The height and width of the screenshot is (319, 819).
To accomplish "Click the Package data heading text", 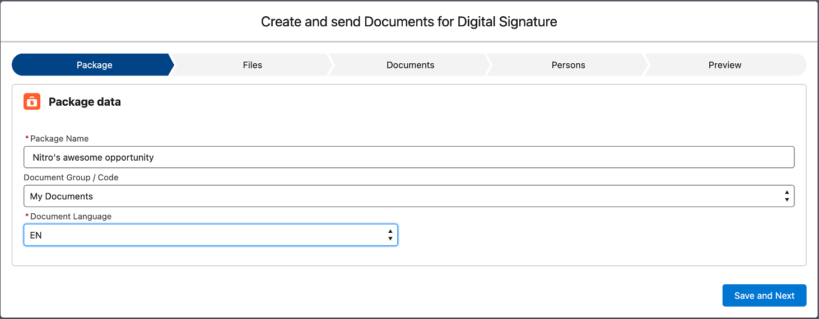I will [85, 102].
